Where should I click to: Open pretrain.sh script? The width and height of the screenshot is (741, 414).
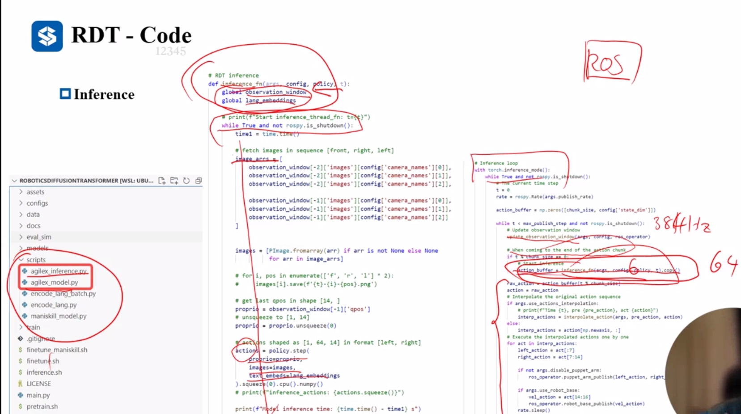[x=42, y=406]
